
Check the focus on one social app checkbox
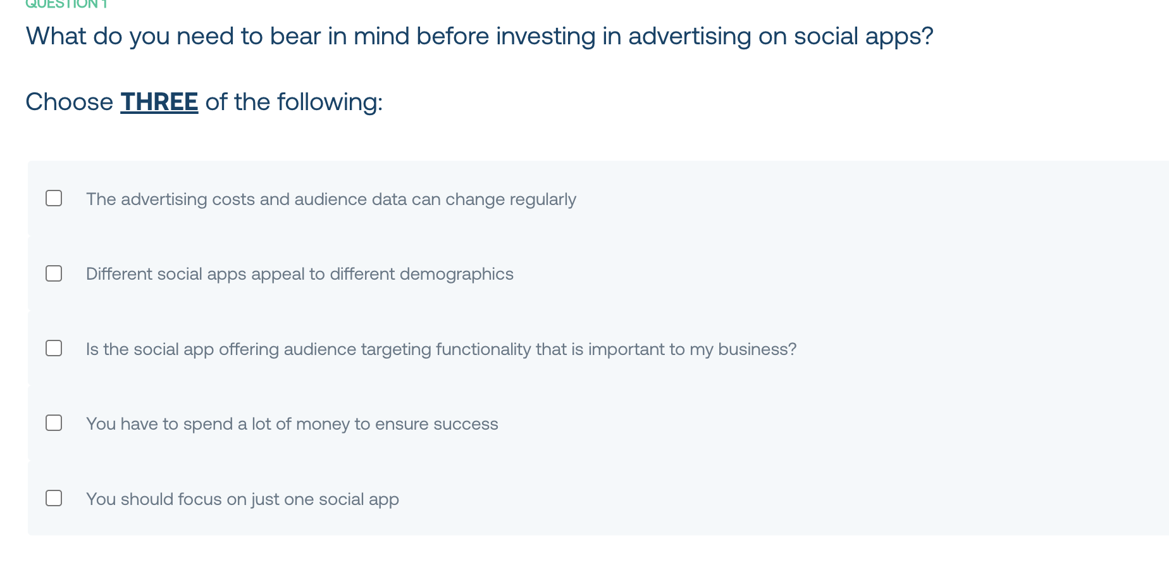click(54, 498)
